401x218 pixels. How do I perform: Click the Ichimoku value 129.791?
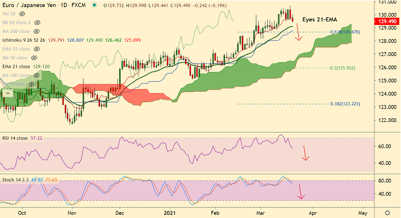(56, 40)
